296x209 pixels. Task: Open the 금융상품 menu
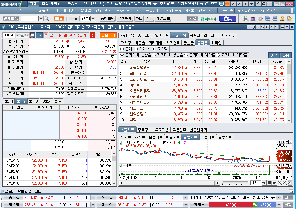[226, 11]
